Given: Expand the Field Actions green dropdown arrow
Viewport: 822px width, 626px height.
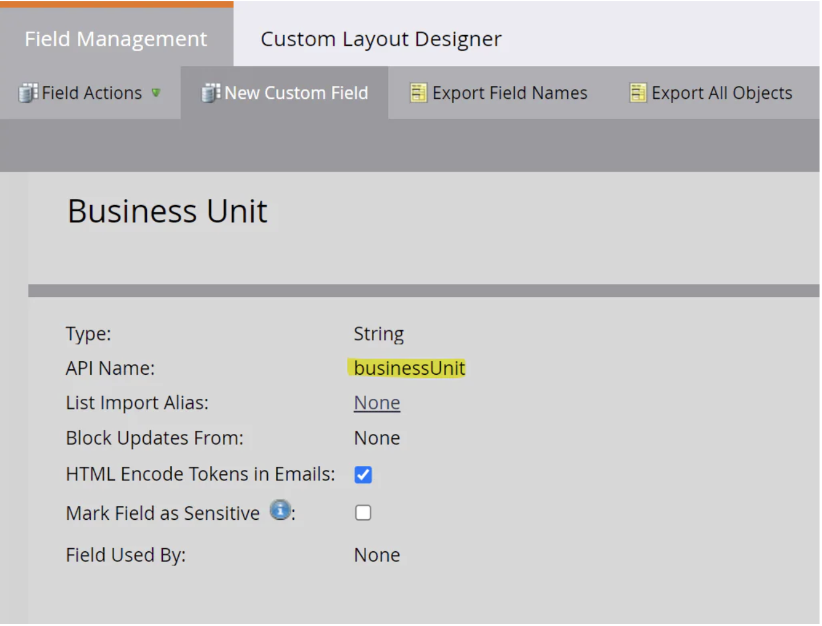Looking at the screenshot, I should point(156,93).
